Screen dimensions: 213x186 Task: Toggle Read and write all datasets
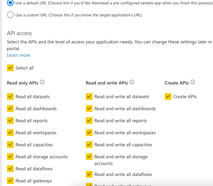pyautogui.click(x=89, y=97)
